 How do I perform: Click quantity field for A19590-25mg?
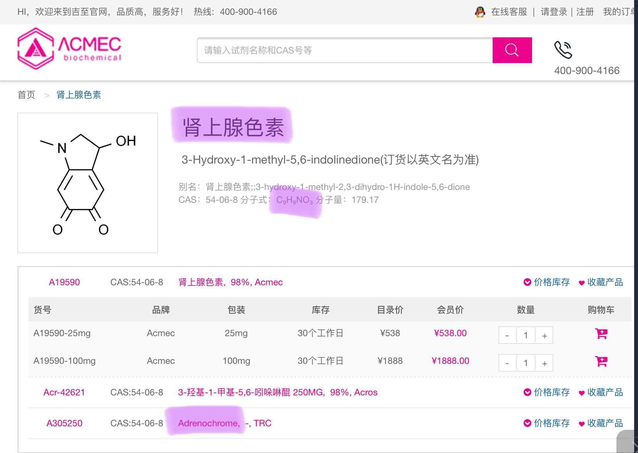(526, 335)
